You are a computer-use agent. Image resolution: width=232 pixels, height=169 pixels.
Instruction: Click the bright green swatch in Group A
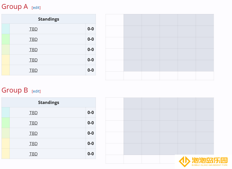pos(6,39)
